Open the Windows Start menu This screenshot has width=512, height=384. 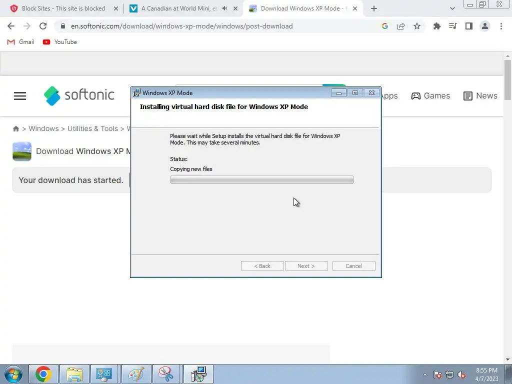[13, 374]
